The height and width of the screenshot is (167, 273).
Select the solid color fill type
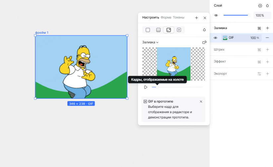coord(148,30)
